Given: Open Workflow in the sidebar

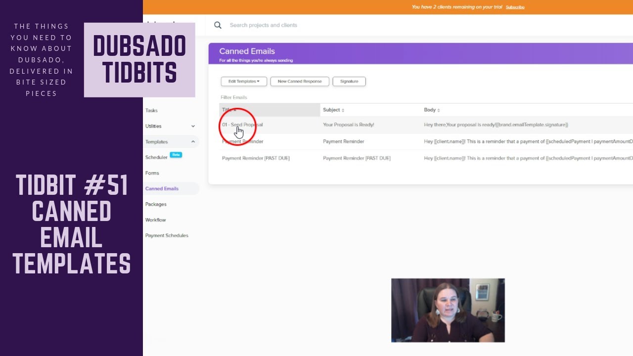Looking at the screenshot, I should (155, 220).
